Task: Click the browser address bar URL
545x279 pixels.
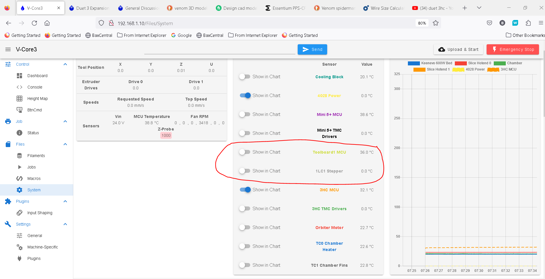Action: 145,23
